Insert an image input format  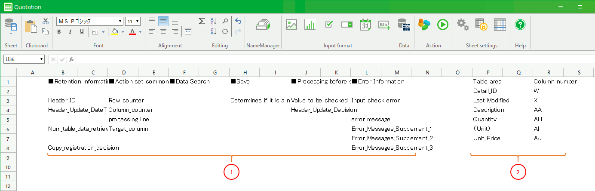pos(291,25)
